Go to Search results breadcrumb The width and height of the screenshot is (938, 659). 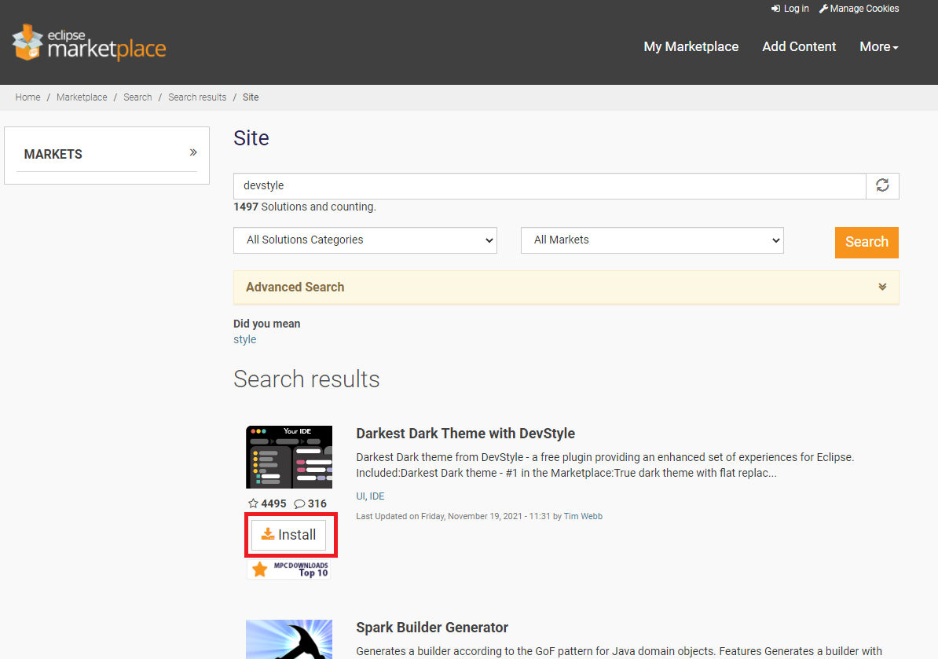tap(197, 97)
